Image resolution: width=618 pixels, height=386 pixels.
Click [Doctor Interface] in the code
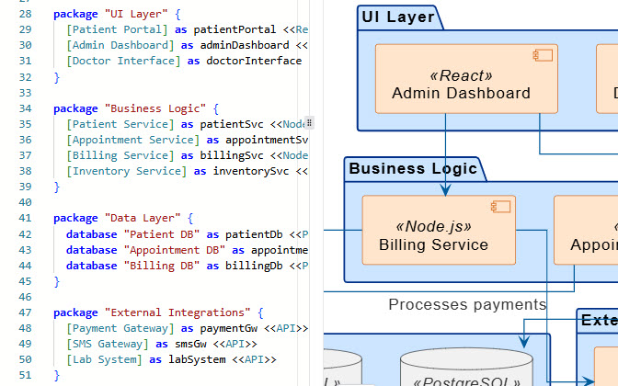123,61
